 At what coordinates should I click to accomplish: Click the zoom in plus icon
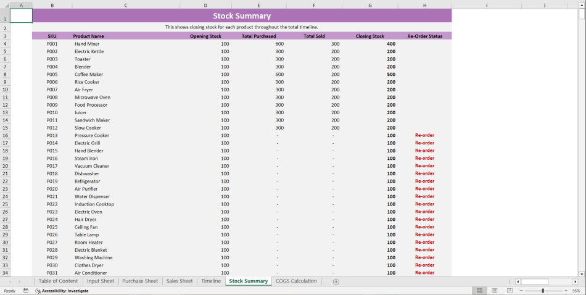(x=566, y=291)
